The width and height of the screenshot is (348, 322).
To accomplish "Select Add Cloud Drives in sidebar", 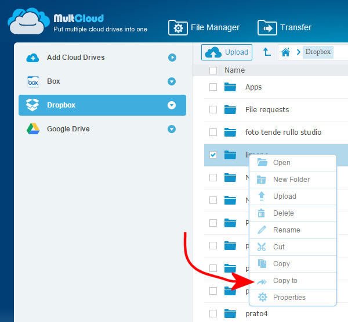I will (x=75, y=58).
